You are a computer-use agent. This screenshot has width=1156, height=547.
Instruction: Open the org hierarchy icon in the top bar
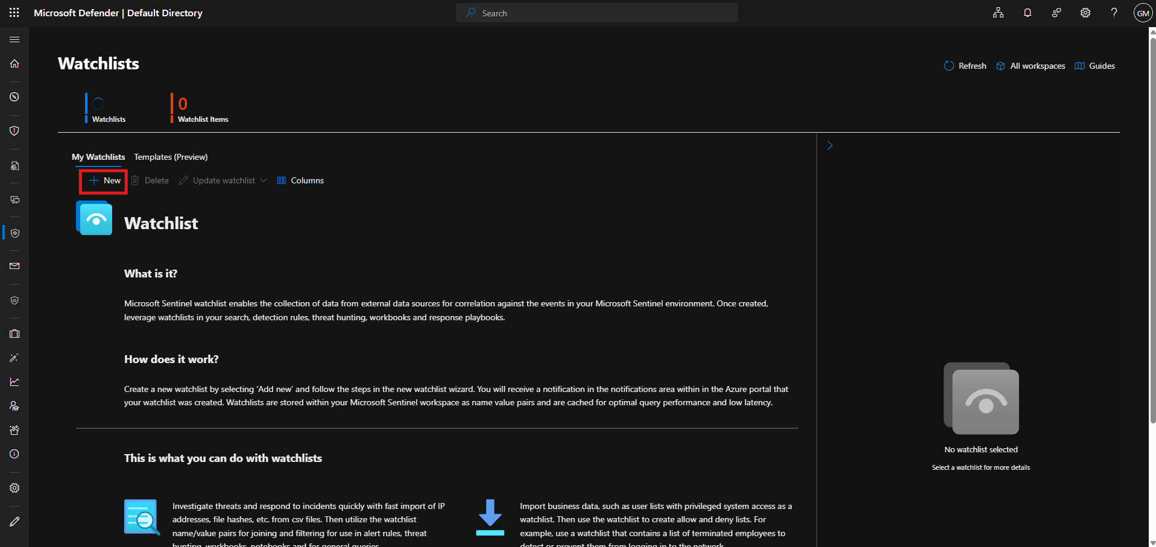tap(999, 13)
